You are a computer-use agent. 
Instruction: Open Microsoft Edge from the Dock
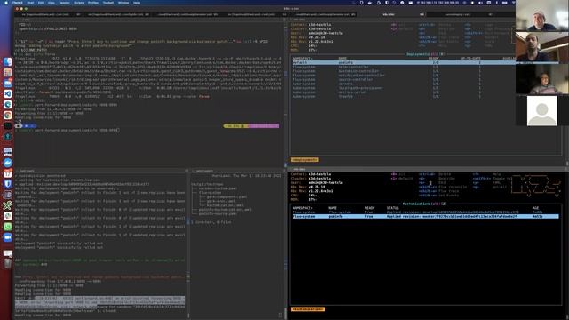click(x=8, y=105)
